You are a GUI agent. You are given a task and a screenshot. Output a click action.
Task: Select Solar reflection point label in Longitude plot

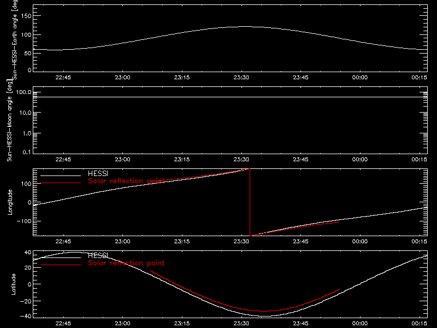point(126,181)
